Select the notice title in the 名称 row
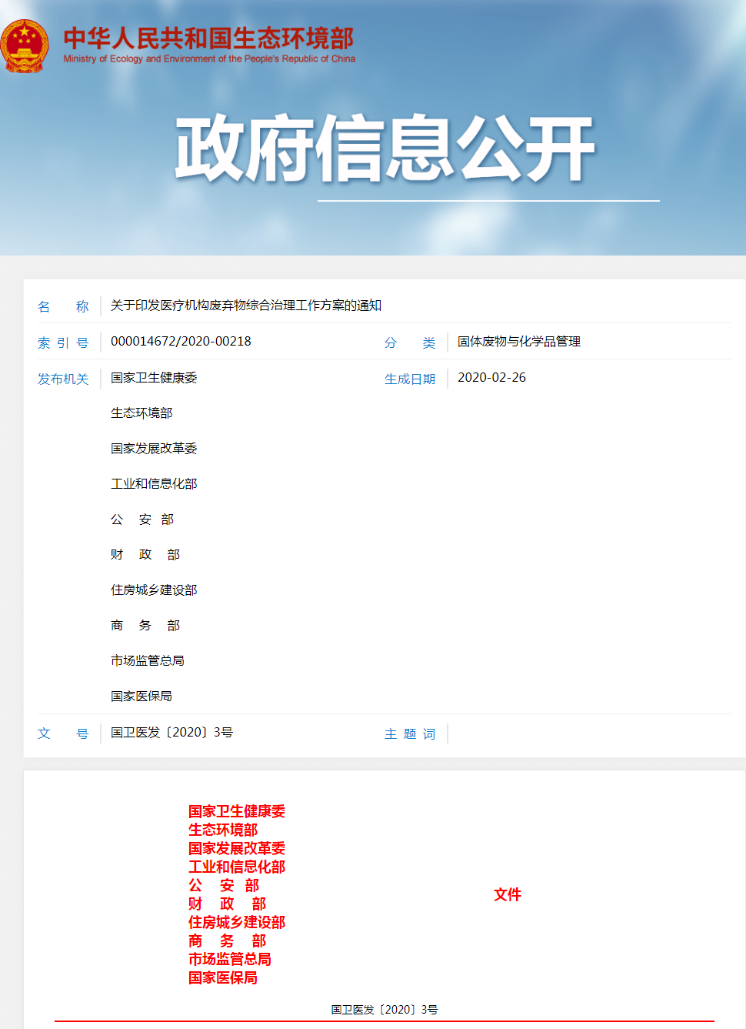 [246, 306]
